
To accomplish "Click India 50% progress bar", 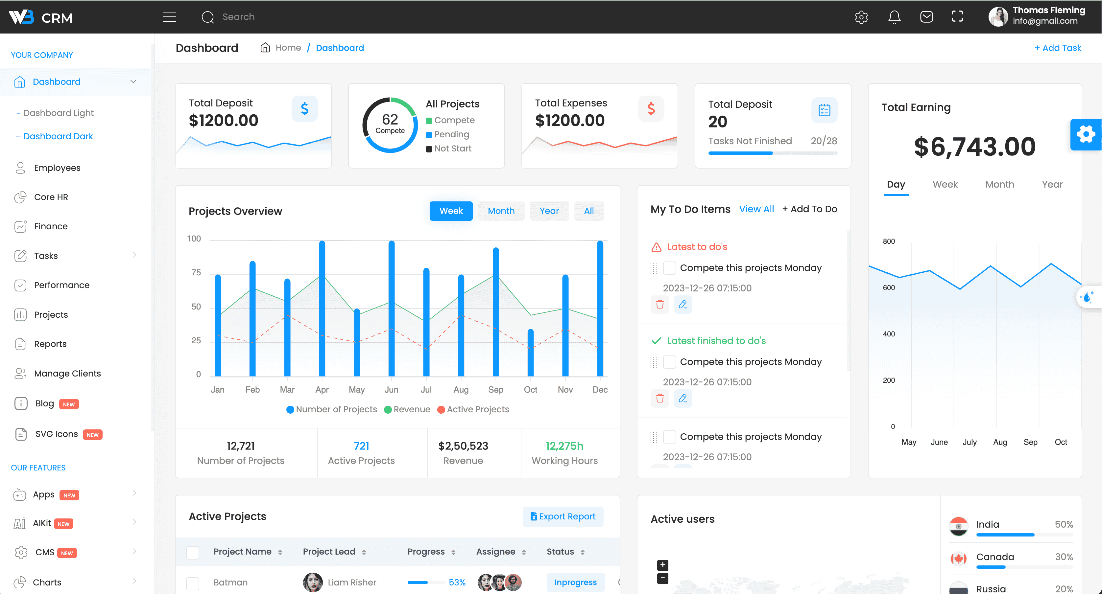I will click(x=1024, y=535).
